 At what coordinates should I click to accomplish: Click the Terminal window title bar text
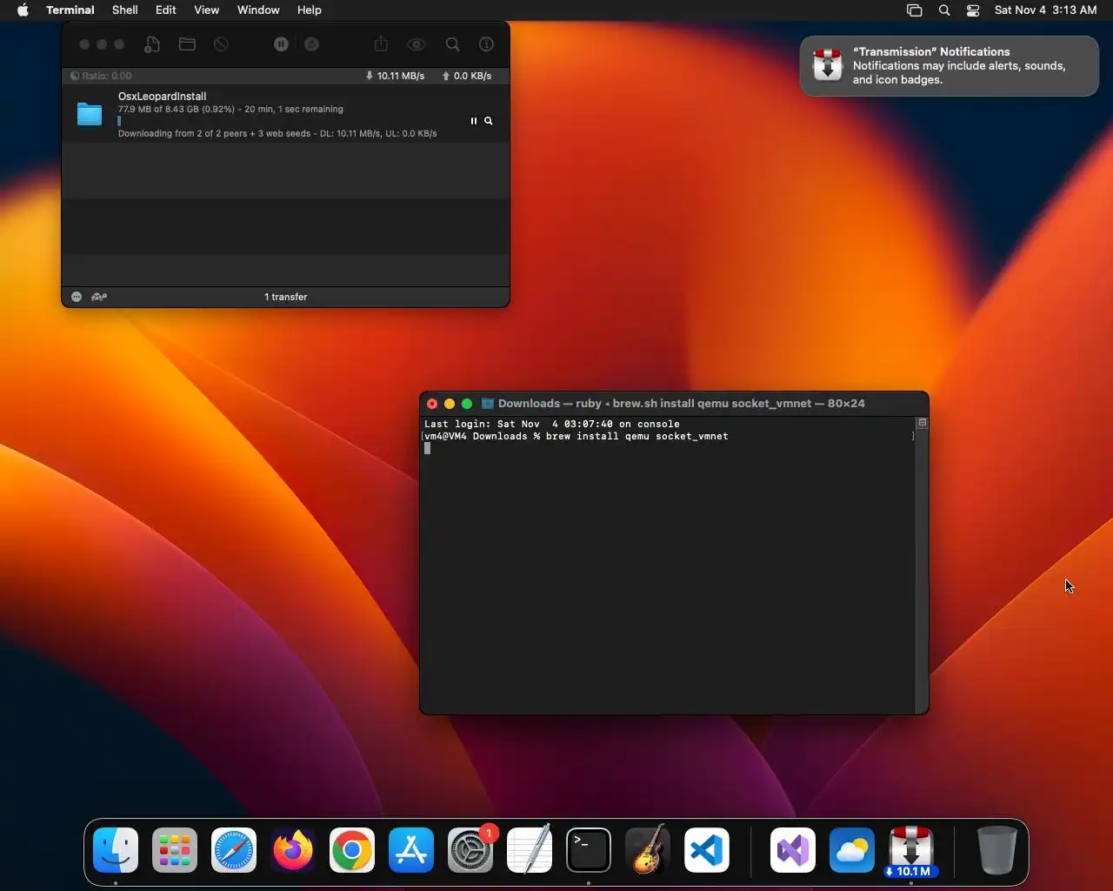pos(682,404)
